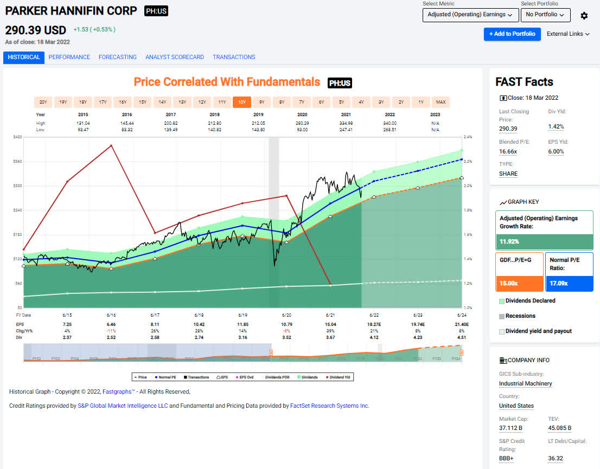Click the United States country link
The width and height of the screenshot is (600, 469).
(516, 406)
